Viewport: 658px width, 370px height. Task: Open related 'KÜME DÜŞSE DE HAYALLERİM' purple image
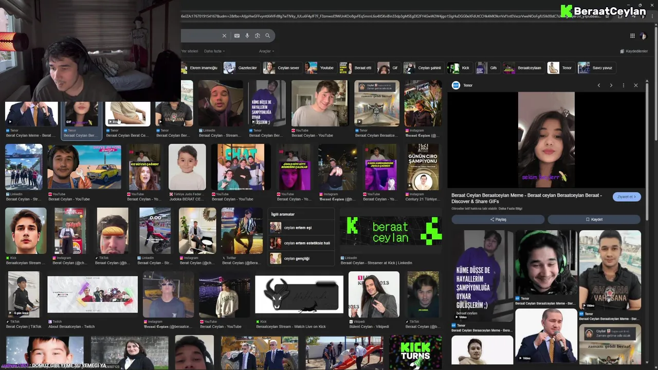[482, 275]
